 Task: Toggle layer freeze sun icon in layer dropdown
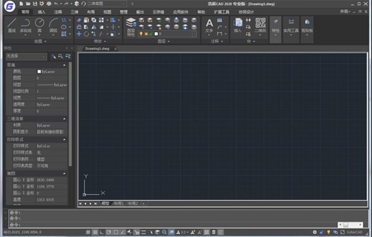[146, 34]
